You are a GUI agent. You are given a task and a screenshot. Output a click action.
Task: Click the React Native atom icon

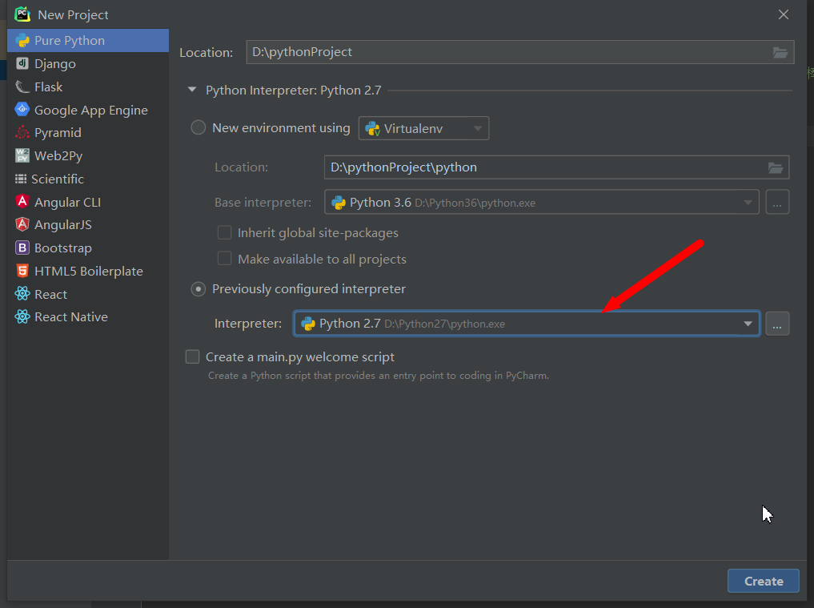[x=22, y=317]
